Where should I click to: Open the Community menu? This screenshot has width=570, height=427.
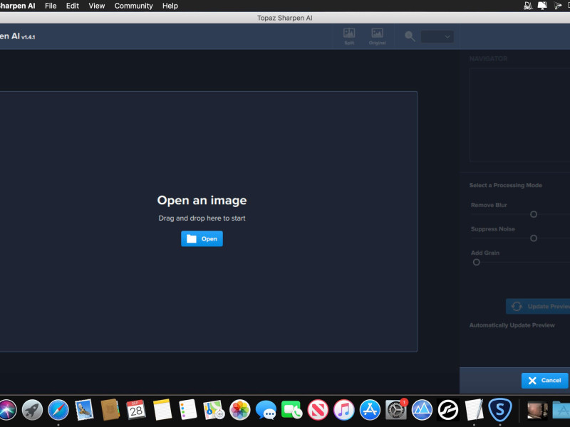pos(133,6)
